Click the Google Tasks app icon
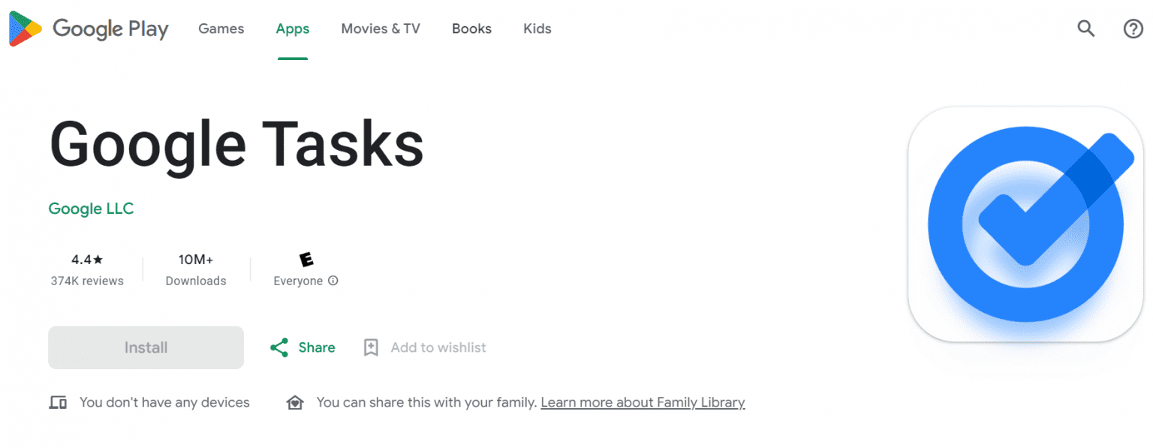1153x448 pixels. click(1025, 225)
